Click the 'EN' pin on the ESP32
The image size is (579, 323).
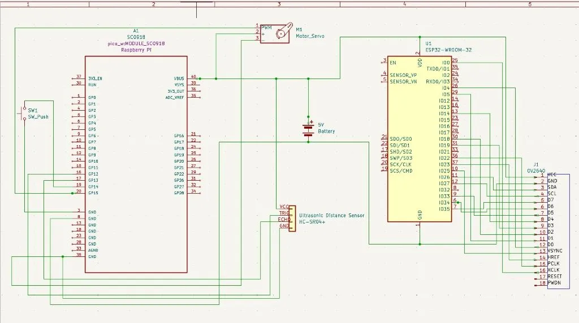click(393, 63)
